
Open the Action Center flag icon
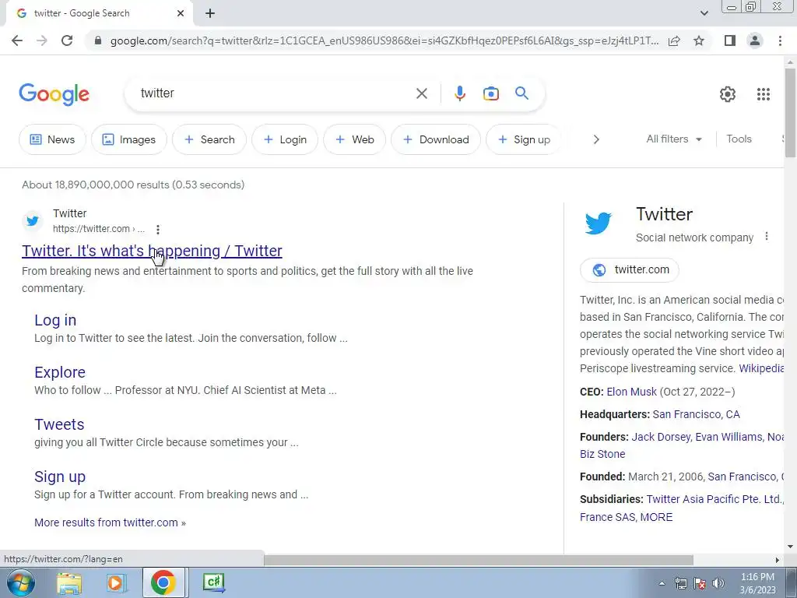pos(700,583)
